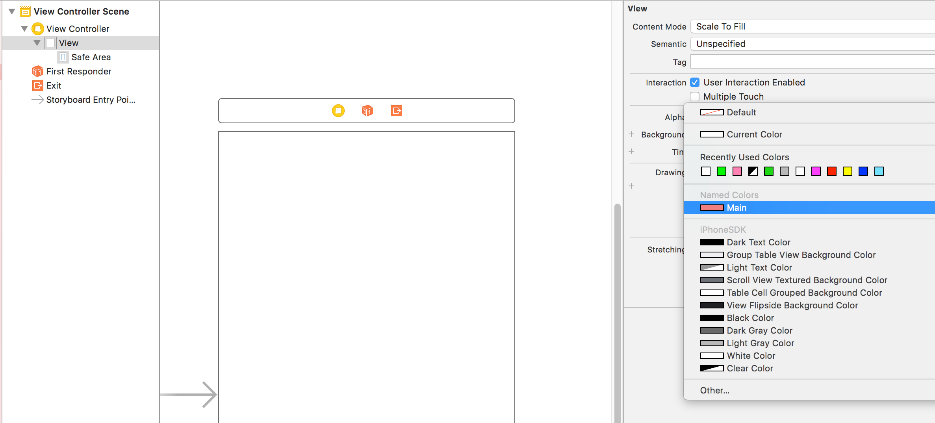Collapse the View disclosure triangle
This screenshot has height=423, width=935.
[x=37, y=43]
